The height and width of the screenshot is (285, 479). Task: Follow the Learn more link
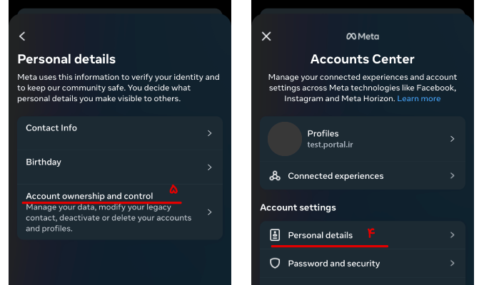(x=418, y=98)
